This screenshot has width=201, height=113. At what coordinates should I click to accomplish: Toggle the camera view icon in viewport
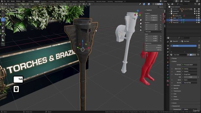pos(141,27)
